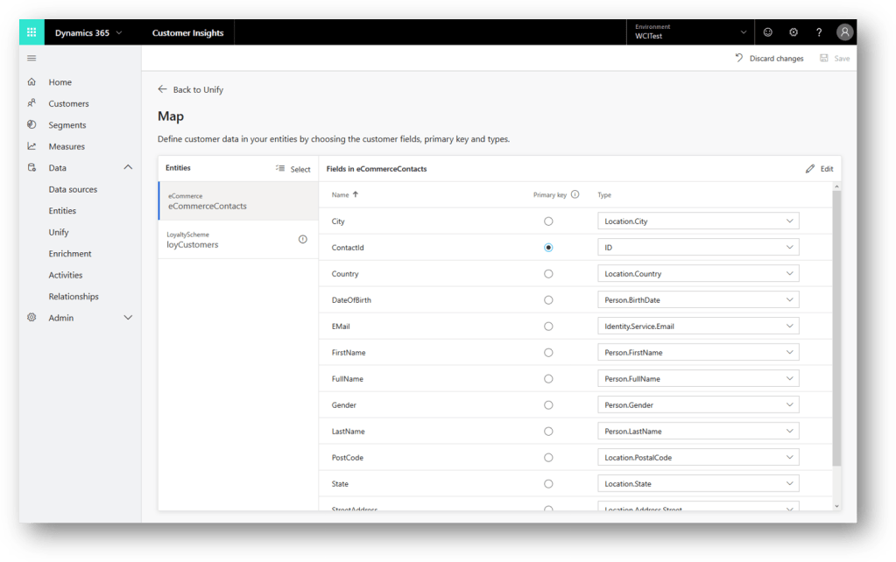Go to Segments in the sidebar
896x562 pixels.
67,125
